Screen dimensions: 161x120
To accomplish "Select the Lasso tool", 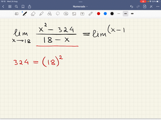I will pos(58,14).
